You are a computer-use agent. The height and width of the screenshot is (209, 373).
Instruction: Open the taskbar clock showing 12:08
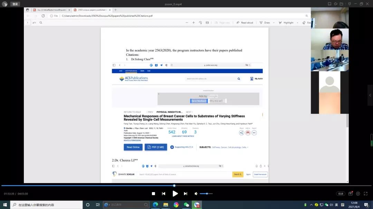(x=354, y=205)
